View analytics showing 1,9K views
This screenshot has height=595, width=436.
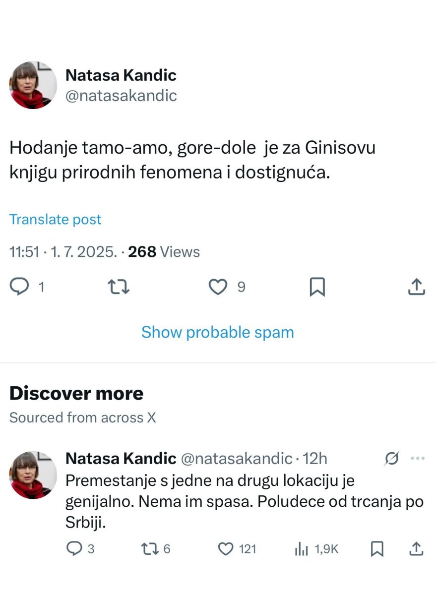(302, 548)
